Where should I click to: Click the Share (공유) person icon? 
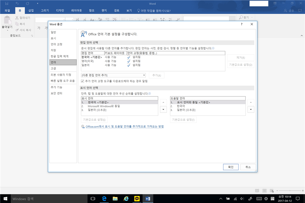[285, 11]
